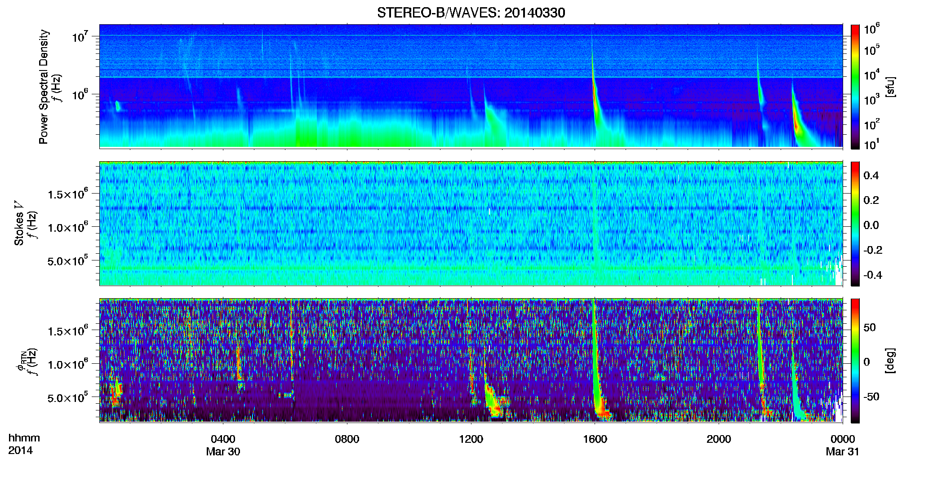Click the -0.4 tick on Stokes colorbar

coord(873,275)
